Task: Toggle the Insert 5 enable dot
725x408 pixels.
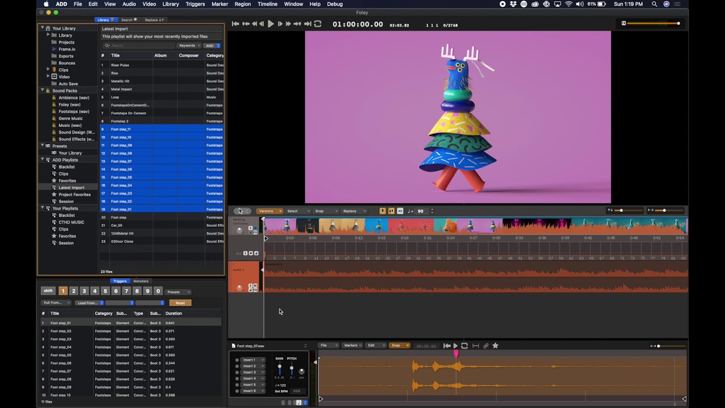Action: (x=237, y=385)
